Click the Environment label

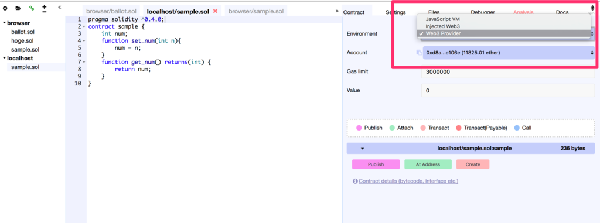[x=362, y=34]
